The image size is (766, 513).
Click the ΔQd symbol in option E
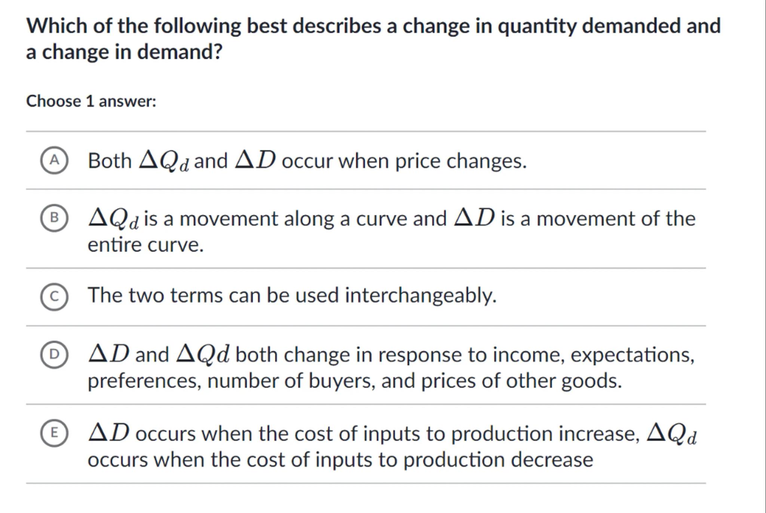click(x=671, y=434)
